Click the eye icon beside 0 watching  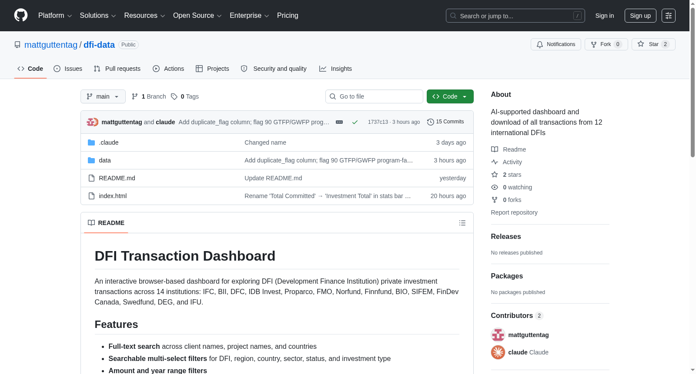(x=495, y=187)
